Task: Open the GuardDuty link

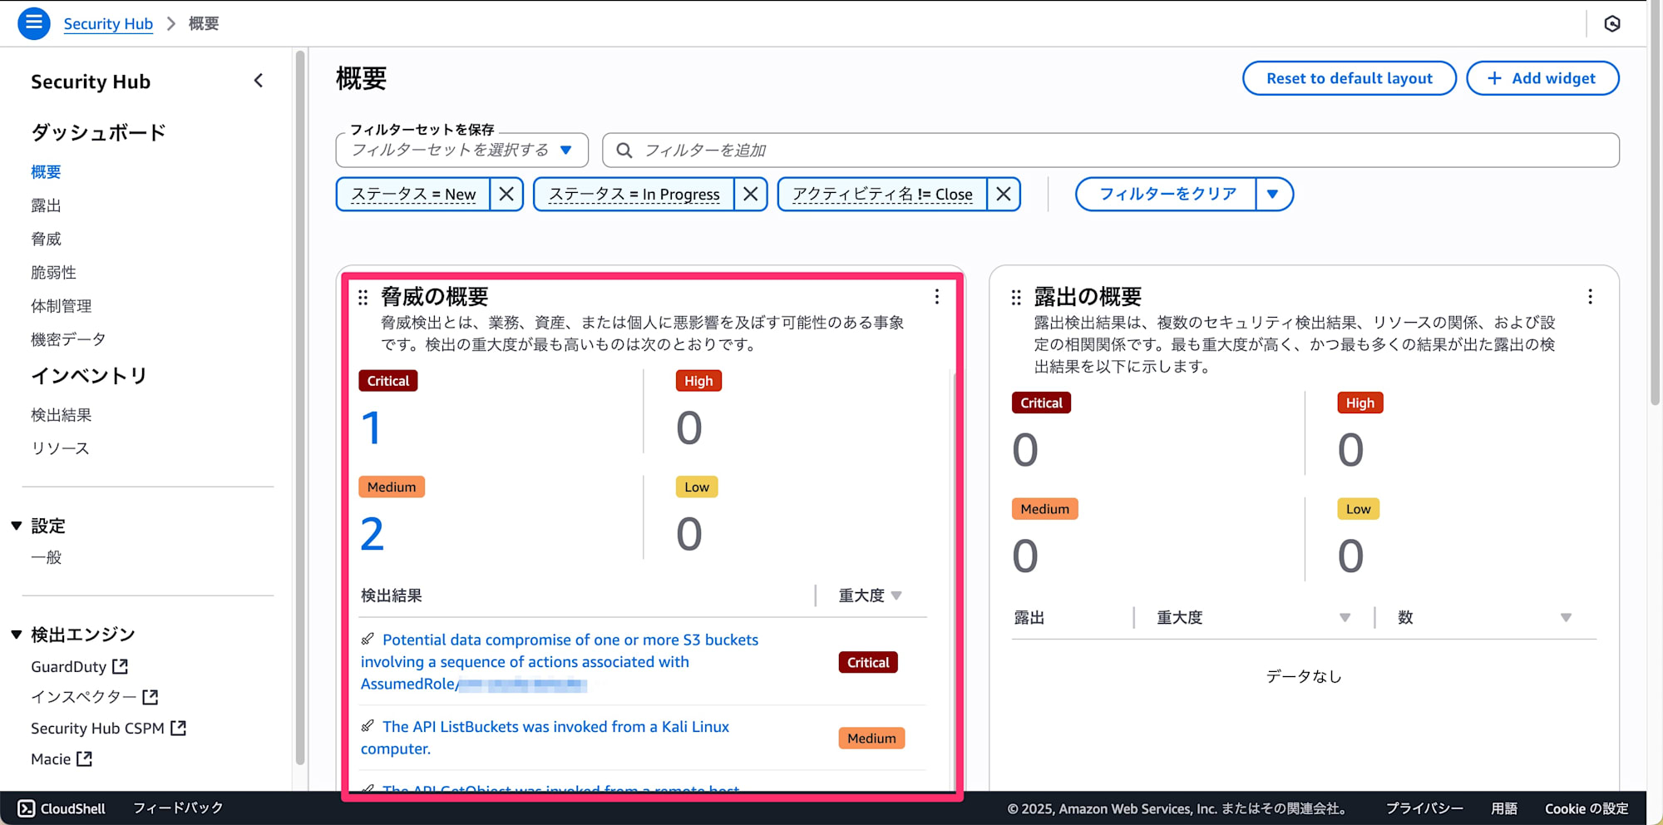Action: 69,666
